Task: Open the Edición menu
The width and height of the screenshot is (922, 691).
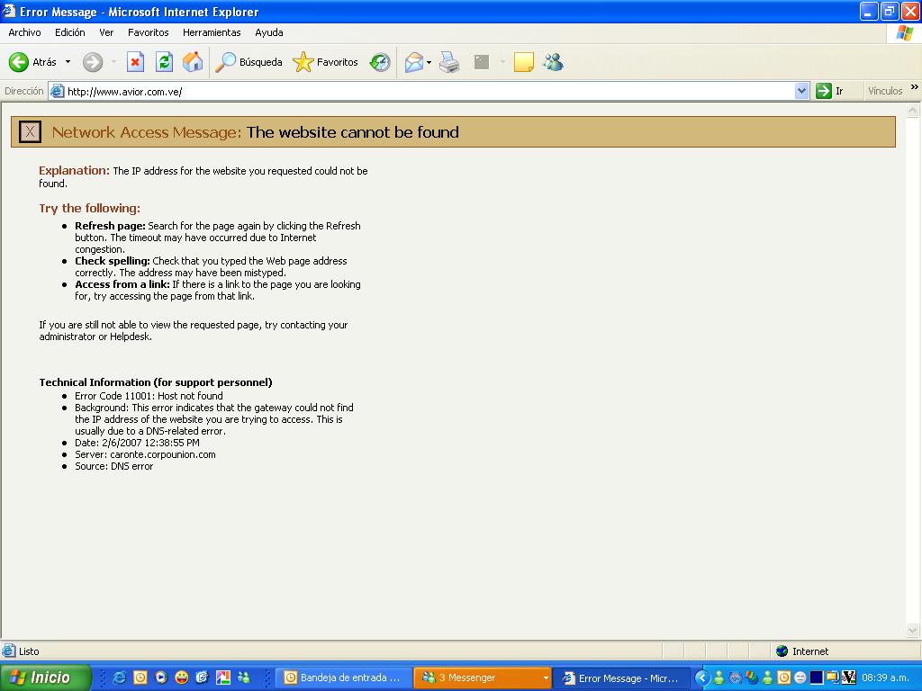Action: click(x=70, y=32)
